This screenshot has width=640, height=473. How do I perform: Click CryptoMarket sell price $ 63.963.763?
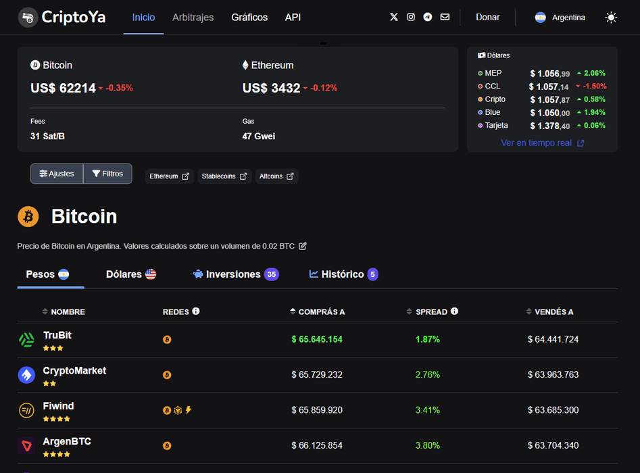(x=553, y=374)
